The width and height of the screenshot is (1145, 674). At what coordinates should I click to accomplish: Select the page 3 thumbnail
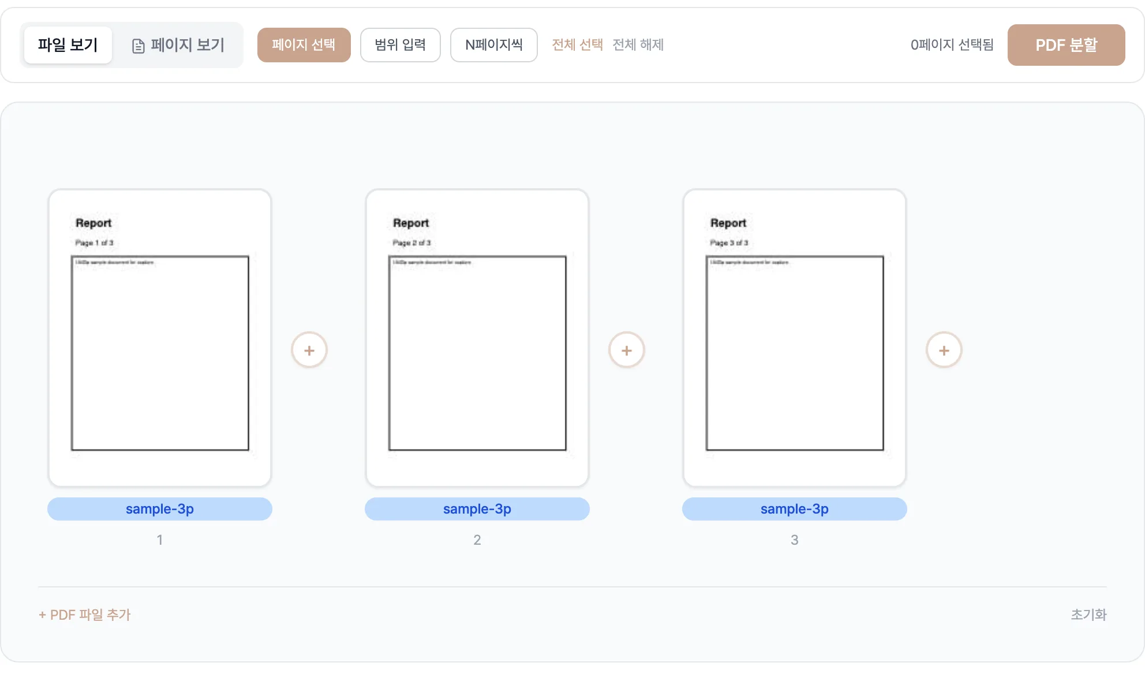pos(795,338)
